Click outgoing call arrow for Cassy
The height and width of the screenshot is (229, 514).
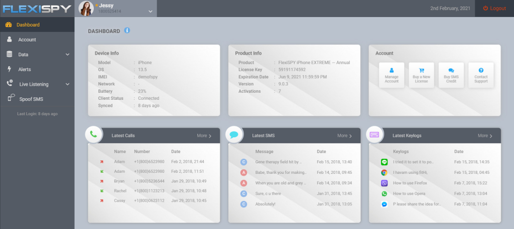(x=102, y=200)
